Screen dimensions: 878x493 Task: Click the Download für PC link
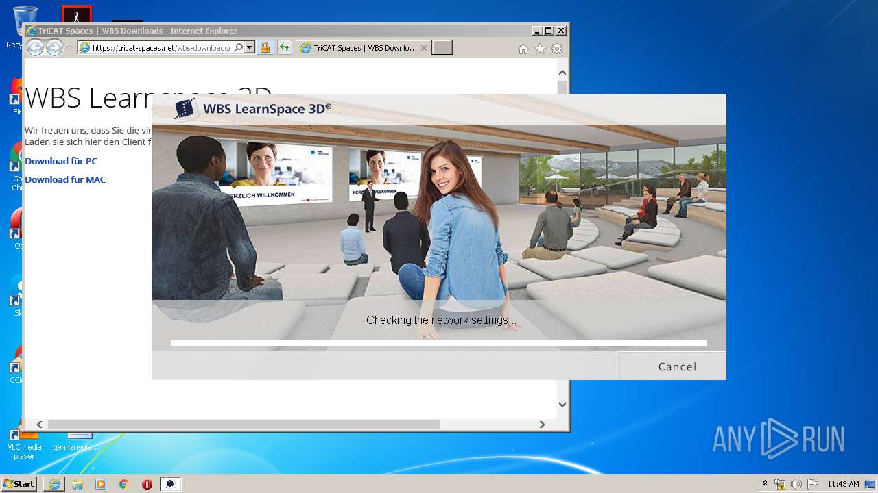[61, 161]
